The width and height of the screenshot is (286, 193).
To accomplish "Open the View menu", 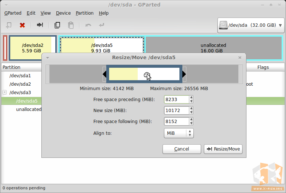I will [46, 13].
